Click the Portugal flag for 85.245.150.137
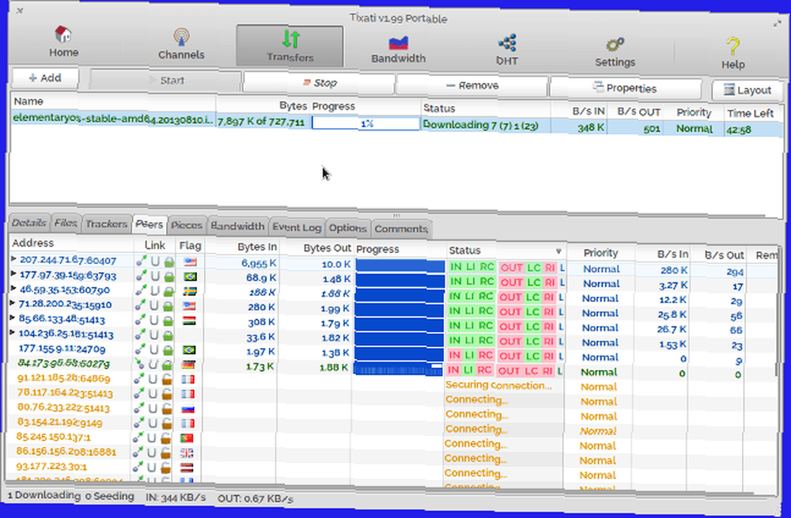This screenshot has height=518, width=791. click(187, 438)
